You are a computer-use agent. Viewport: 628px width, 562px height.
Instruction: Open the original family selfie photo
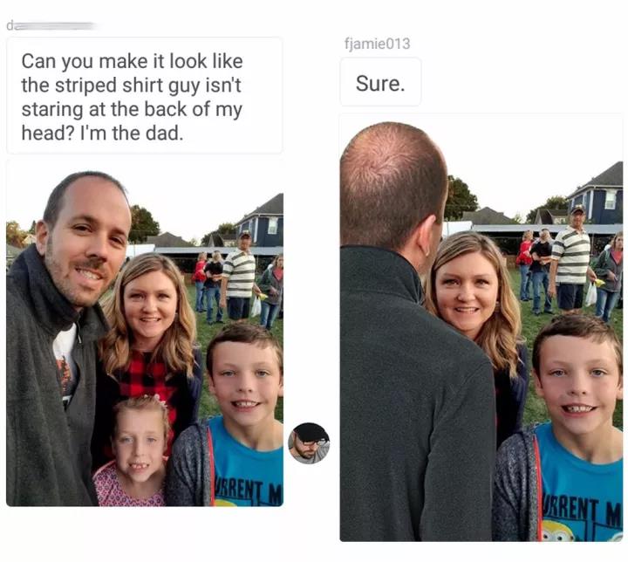(x=145, y=332)
